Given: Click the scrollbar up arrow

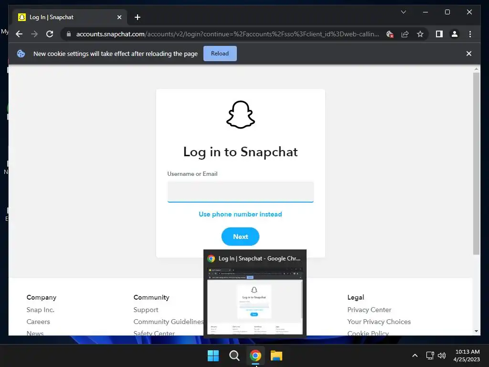Looking at the screenshot, I should click(476, 69).
